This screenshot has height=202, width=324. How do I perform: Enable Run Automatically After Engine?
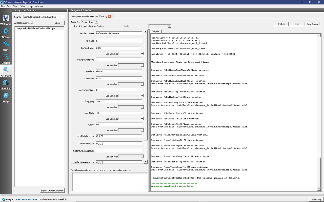72,26
